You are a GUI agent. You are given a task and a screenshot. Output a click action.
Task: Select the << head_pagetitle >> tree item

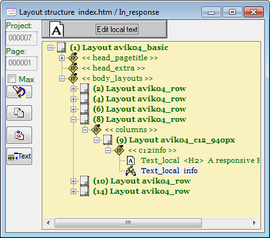click(120, 58)
